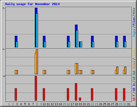137x107 pixels.
Task: Select day label 12 on the x-axis
Action: pyautogui.click(x=52, y=104)
